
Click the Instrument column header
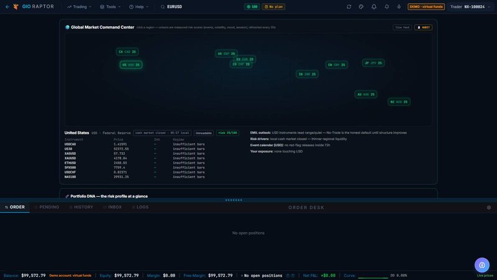coord(74,139)
